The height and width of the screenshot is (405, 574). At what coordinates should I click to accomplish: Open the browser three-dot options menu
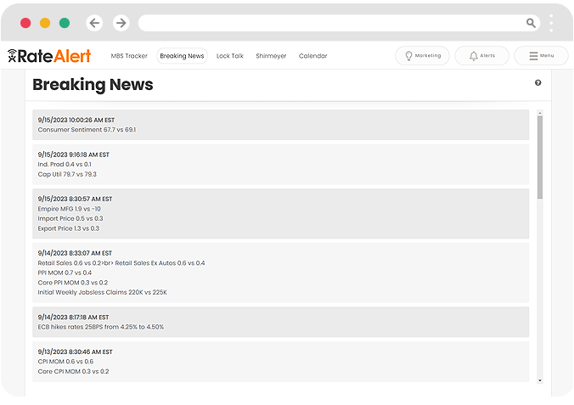click(551, 23)
